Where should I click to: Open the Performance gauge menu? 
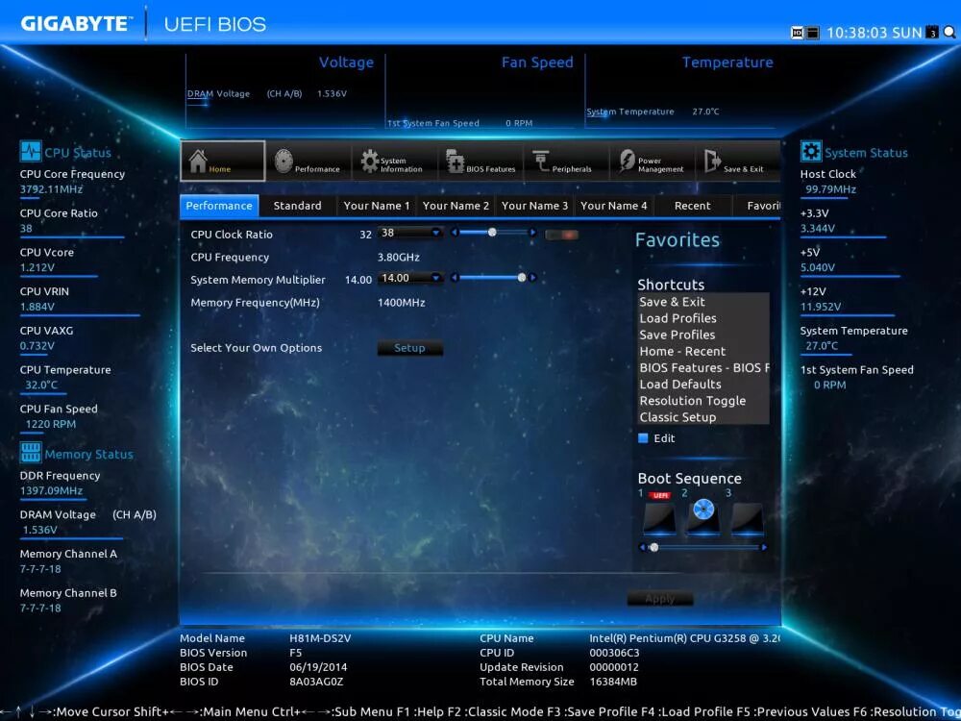[x=308, y=162]
